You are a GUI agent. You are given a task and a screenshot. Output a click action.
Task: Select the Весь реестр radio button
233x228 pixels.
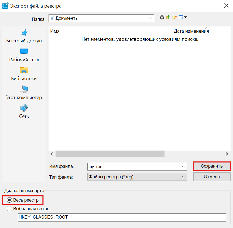tap(9, 200)
